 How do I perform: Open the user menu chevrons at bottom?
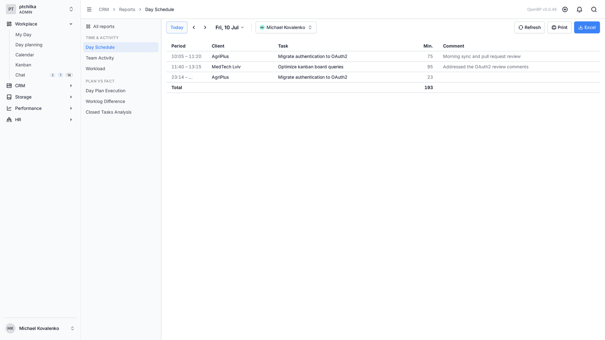pyautogui.click(x=72, y=328)
